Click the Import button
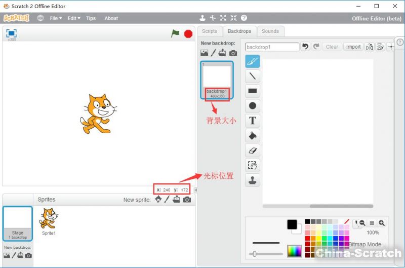The width and height of the screenshot is (405, 268). click(353, 47)
